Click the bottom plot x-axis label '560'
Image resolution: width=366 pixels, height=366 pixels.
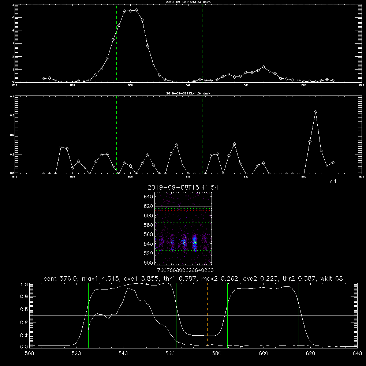(170, 354)
